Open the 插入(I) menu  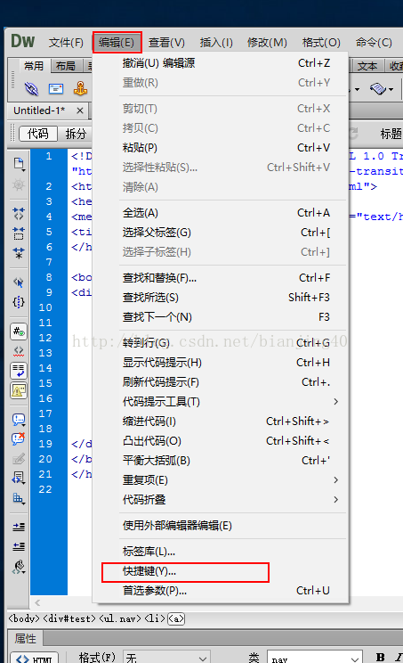[216, 42]
